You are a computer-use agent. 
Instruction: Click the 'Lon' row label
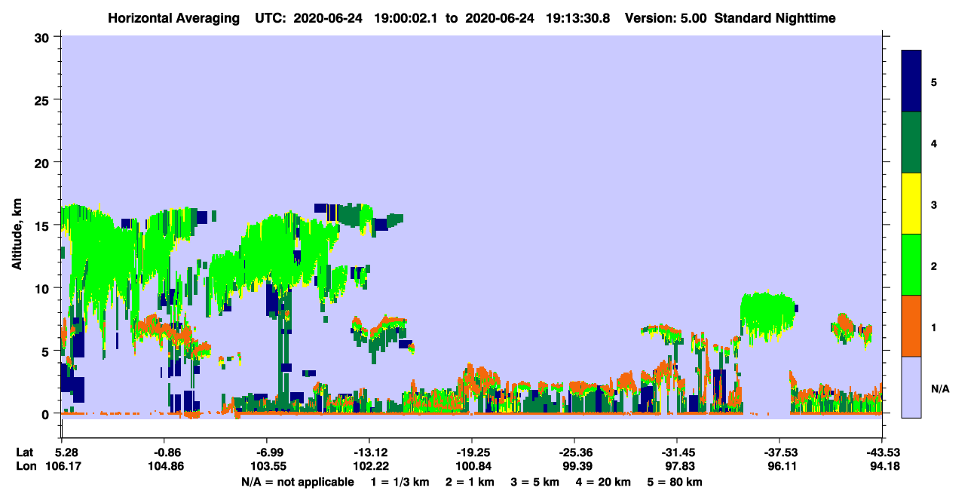(25, 467)
